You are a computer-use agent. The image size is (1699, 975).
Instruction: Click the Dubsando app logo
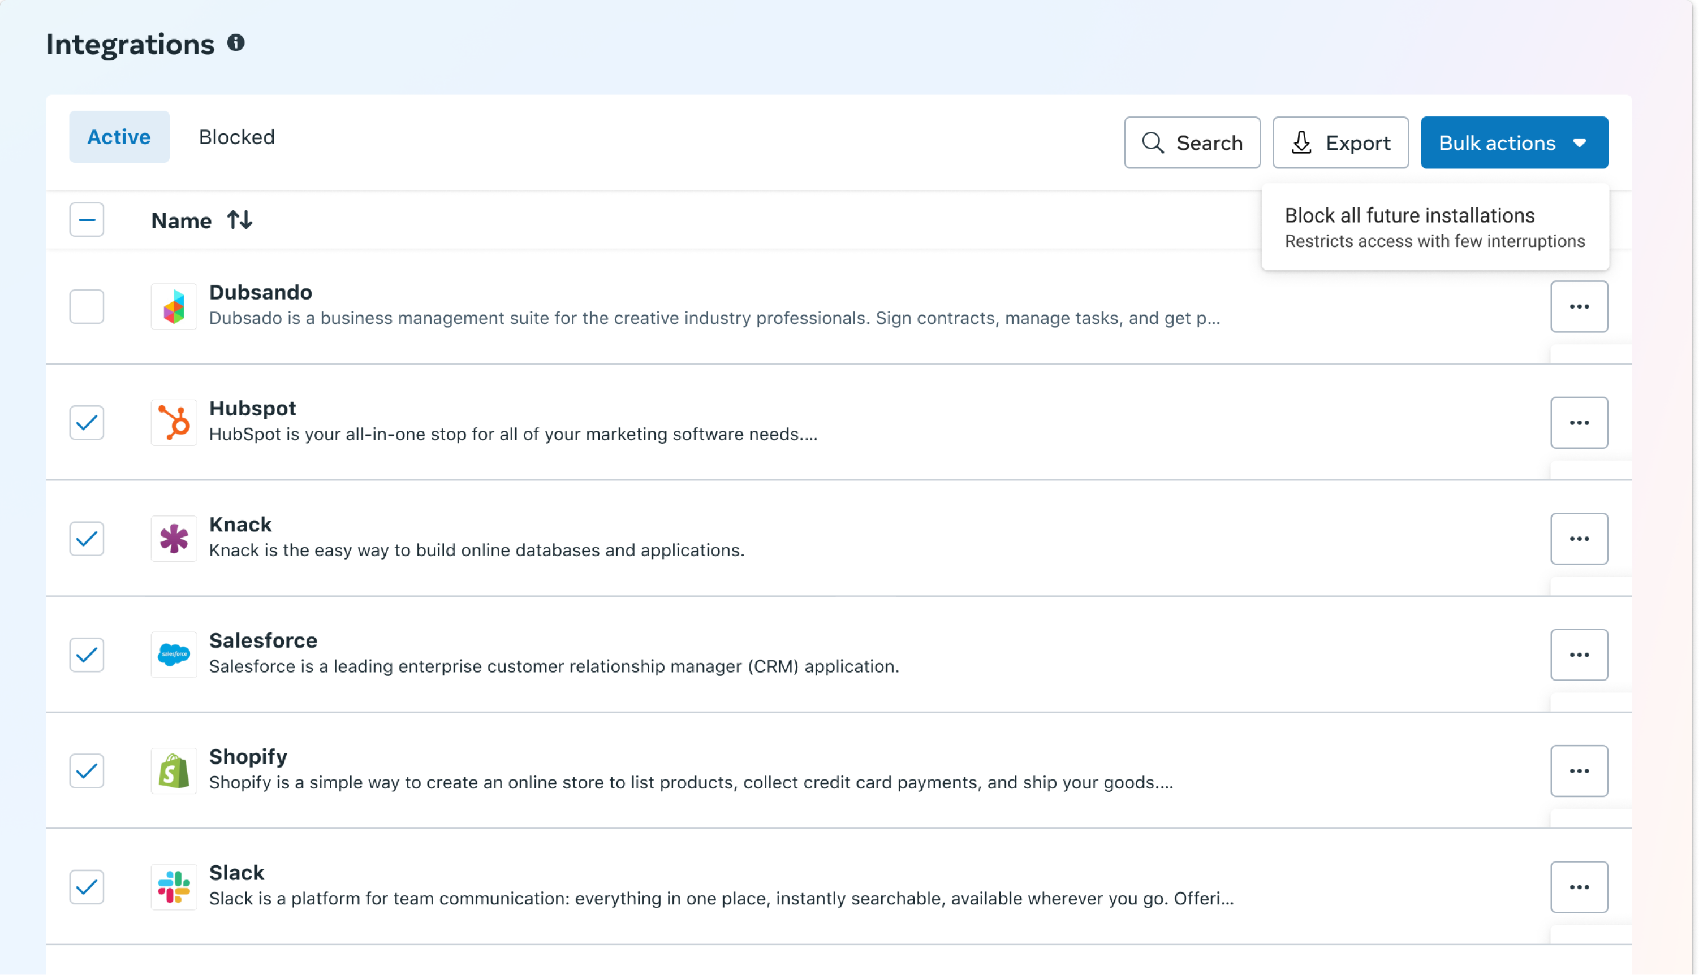(x=174, y=307)
